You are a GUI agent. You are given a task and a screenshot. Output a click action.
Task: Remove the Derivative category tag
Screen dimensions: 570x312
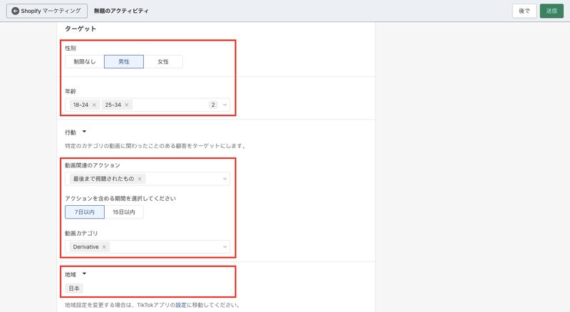click(x=104, y=247)
